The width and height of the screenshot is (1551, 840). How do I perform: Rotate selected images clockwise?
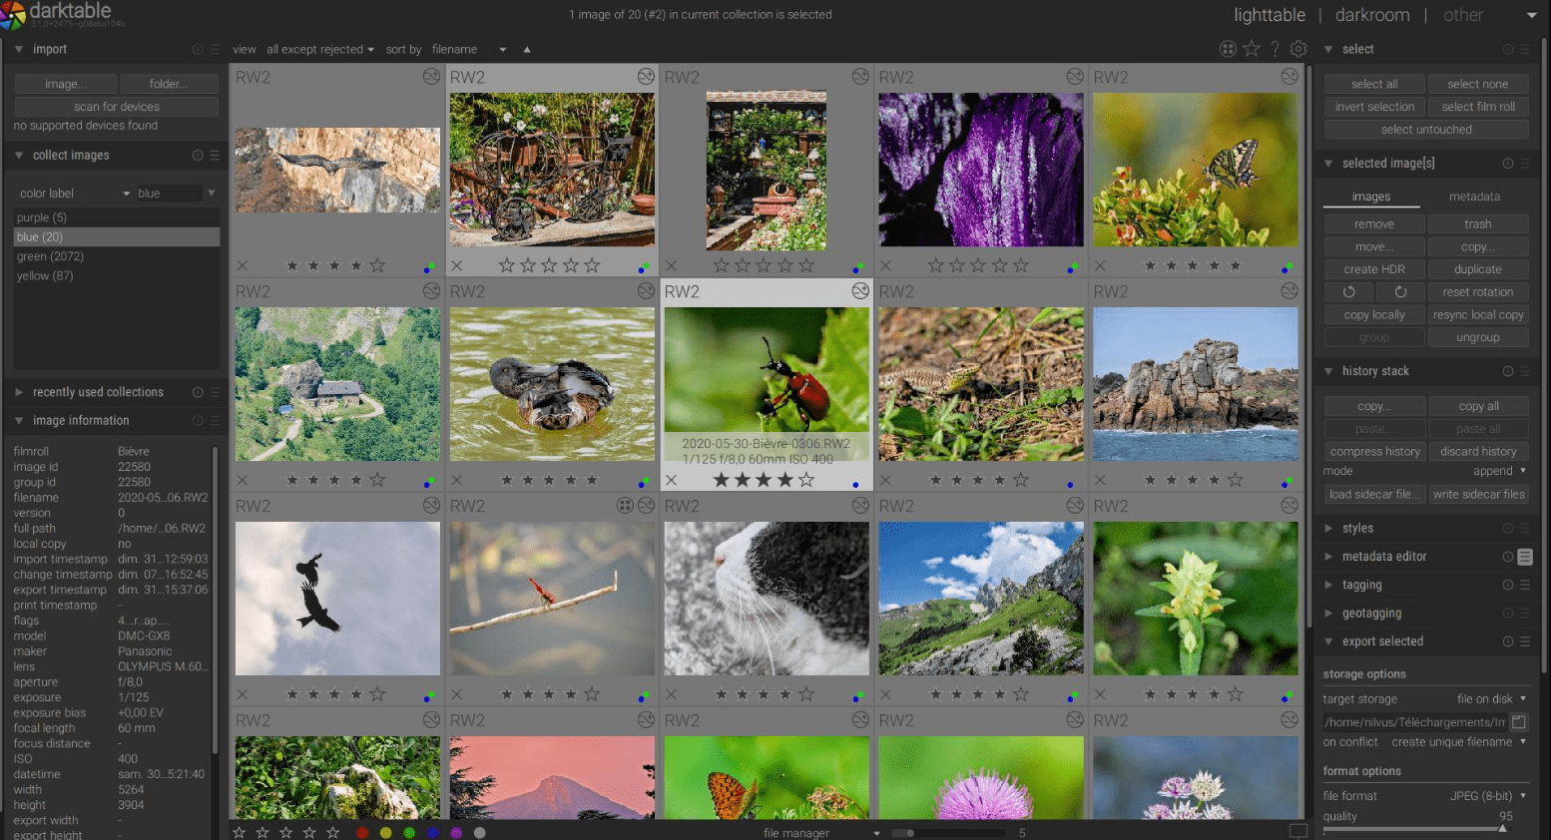click(1400, 292)
